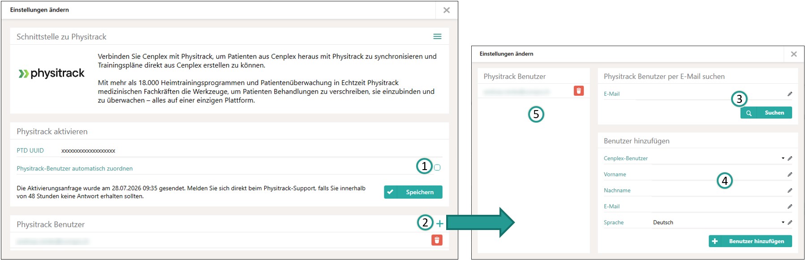Click the Speichern button
Screen dimensions: 805x260
(x=413, y=192)
